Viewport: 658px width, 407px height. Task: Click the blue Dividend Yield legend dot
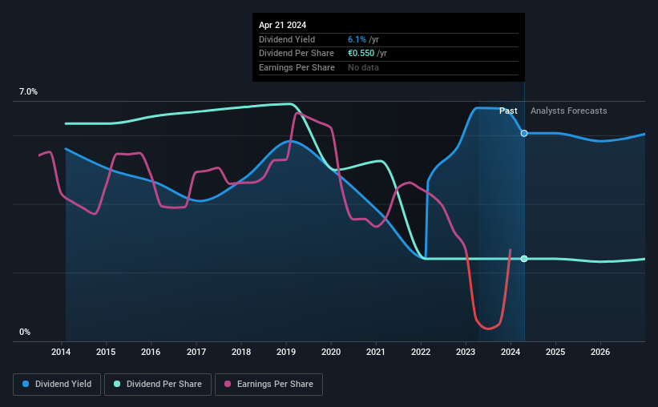pyautogui.click(x=26, y=384)
